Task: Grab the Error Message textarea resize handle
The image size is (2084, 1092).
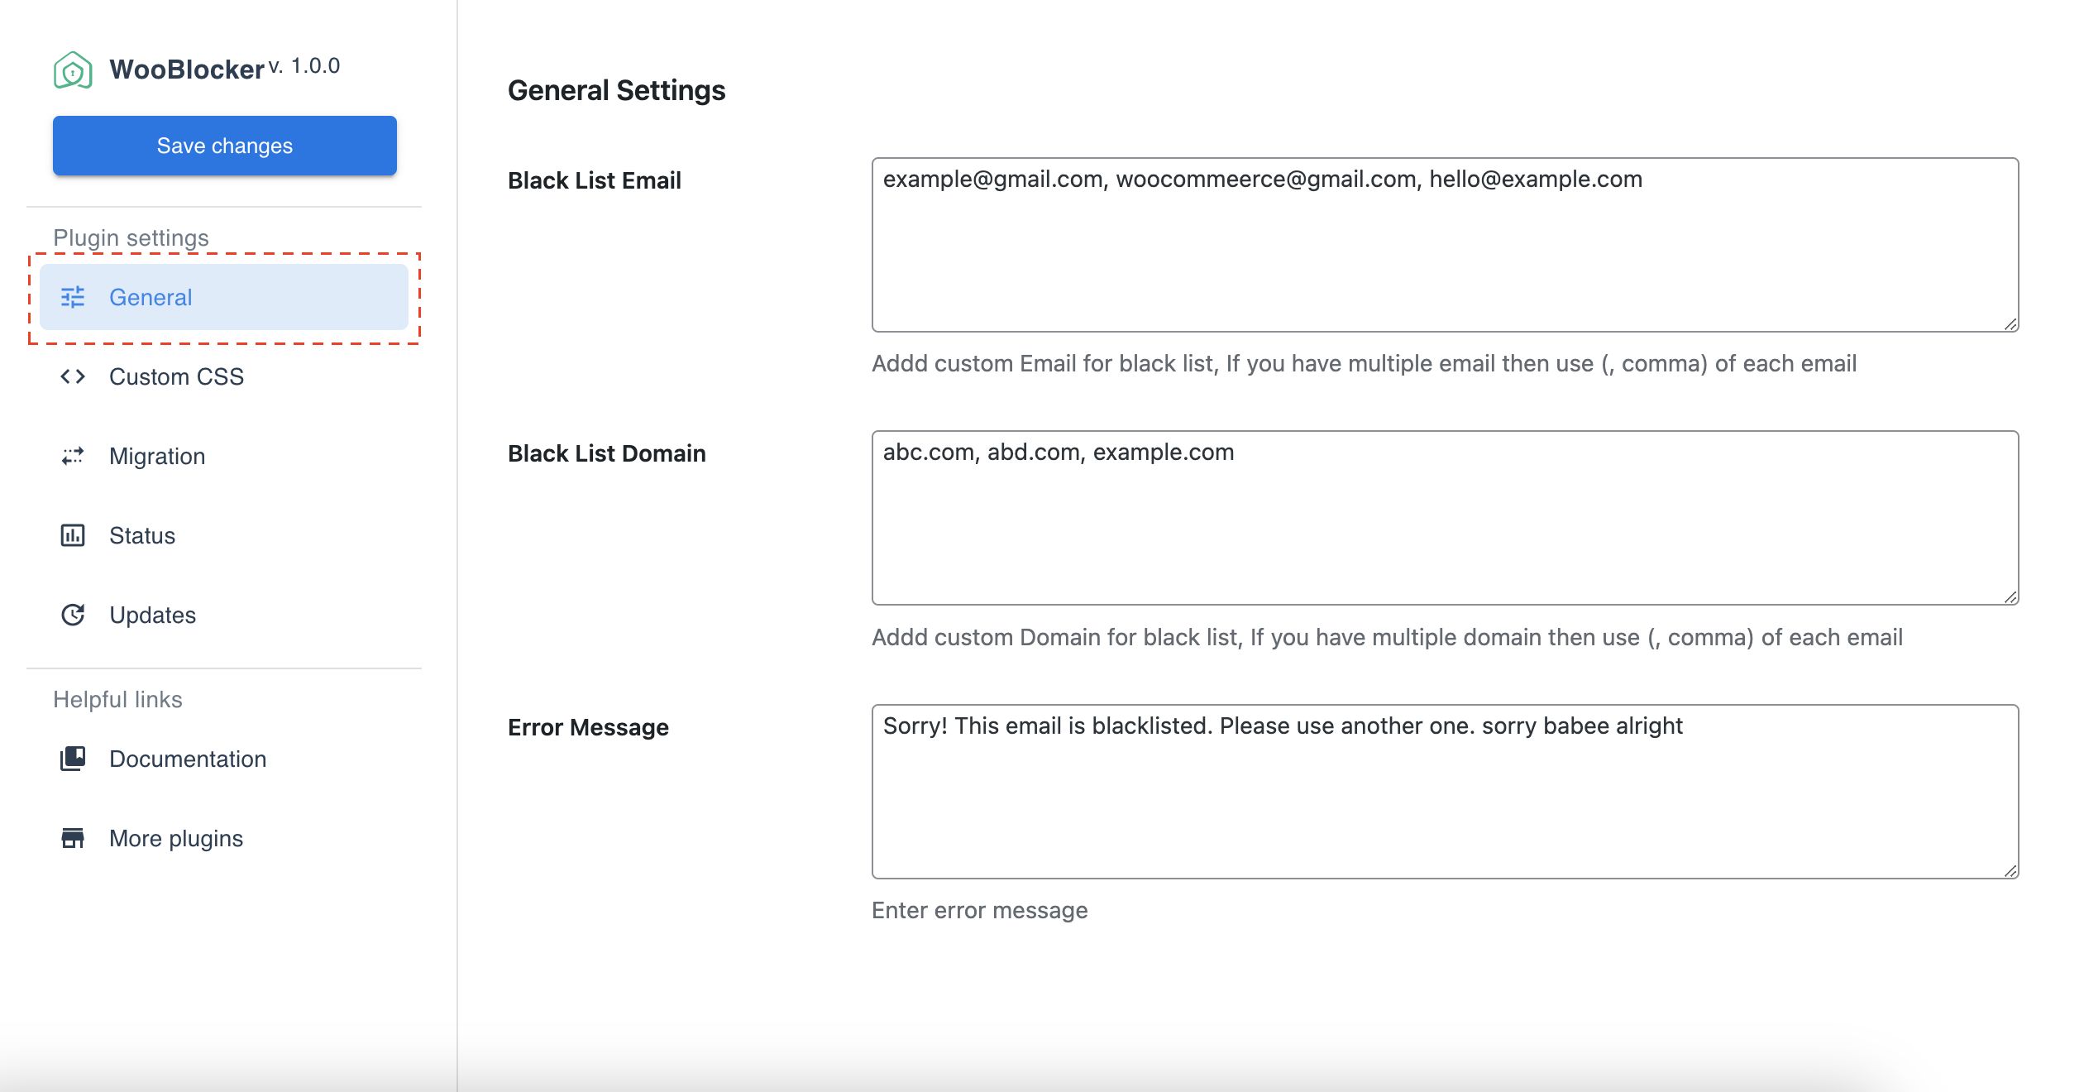Action: 2010,870
